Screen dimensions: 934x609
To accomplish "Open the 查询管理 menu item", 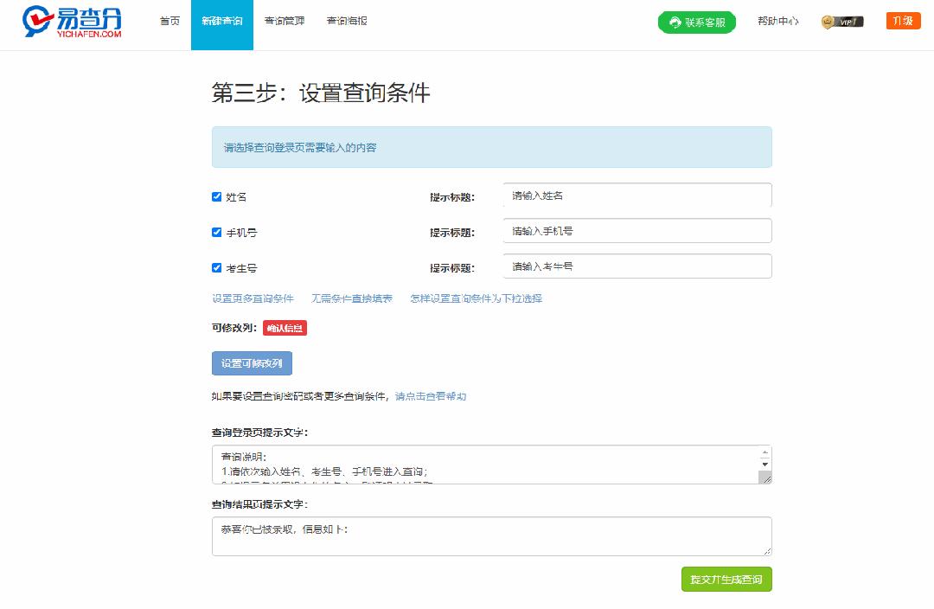I will click(x=285, y=21).
